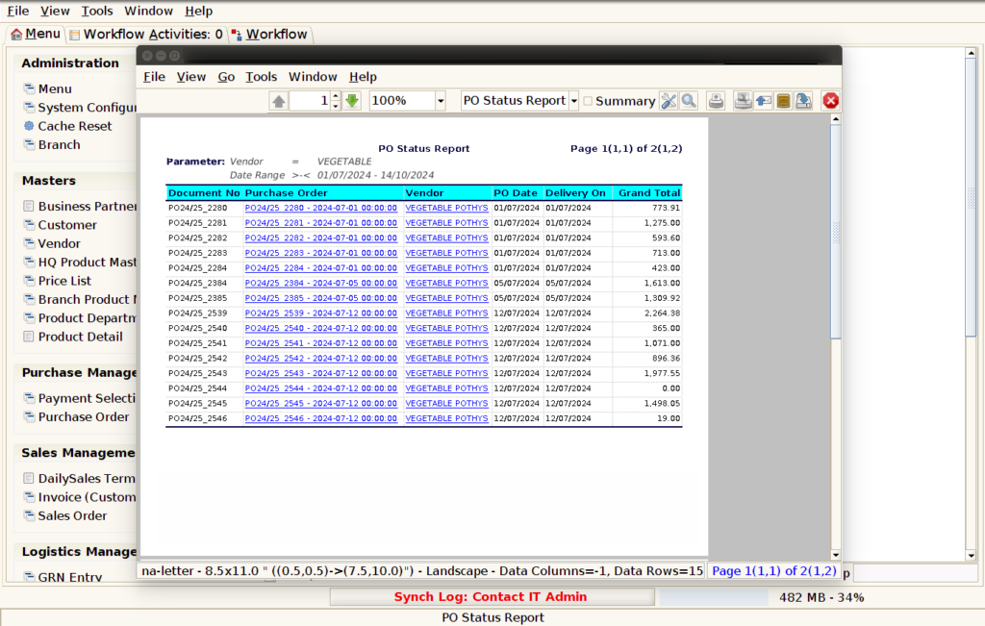Open report viewer Help menu
The width and height of the screenshot is (985, 626).
[x=363, y=77]
